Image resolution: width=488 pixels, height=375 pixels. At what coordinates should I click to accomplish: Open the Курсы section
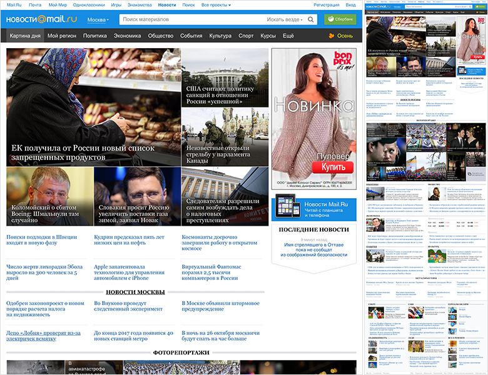tap(268, 36)
